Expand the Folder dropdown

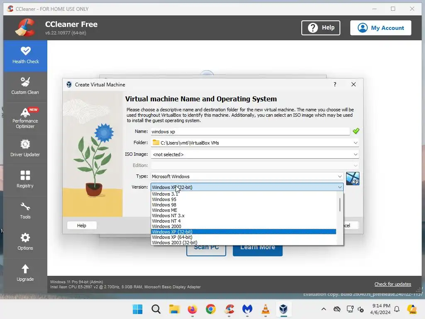[x=355, y=143]
